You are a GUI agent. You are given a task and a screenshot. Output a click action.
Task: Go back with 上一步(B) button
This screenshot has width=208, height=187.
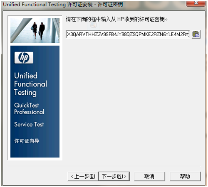pos(83,176)
